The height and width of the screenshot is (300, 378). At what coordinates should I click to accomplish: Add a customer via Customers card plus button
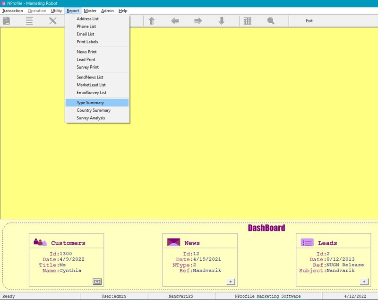tap(97, 282)
